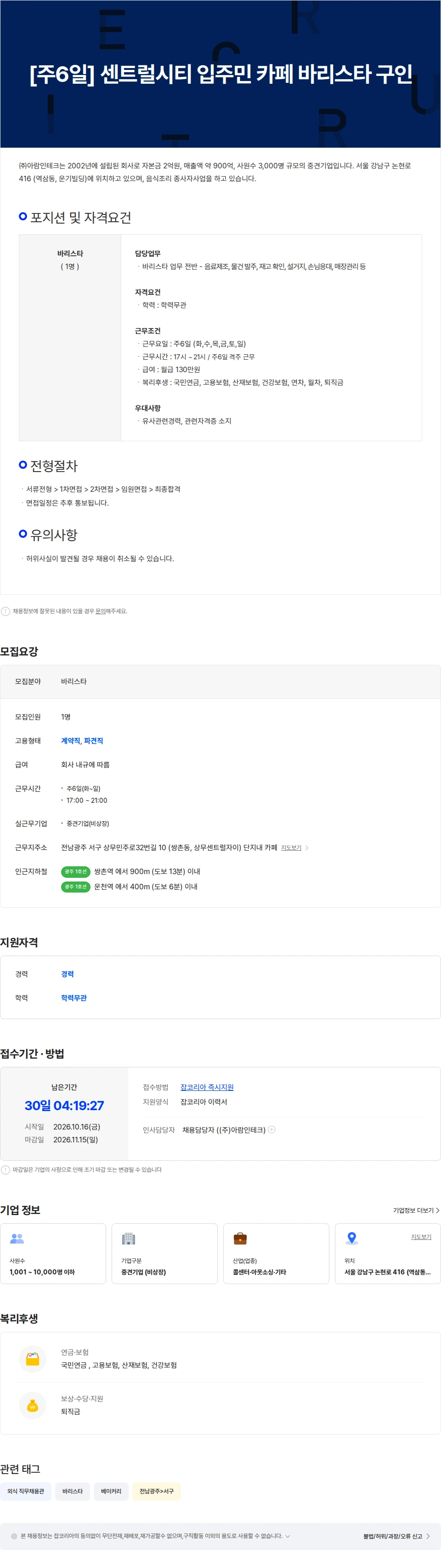
Task: Click the 2026.10.16(금) start date
Action: point(77,1126)
